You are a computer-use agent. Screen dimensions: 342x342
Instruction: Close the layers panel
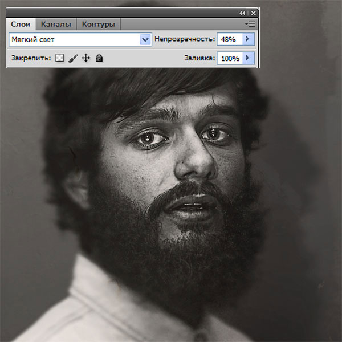click(x=253, y=13)
